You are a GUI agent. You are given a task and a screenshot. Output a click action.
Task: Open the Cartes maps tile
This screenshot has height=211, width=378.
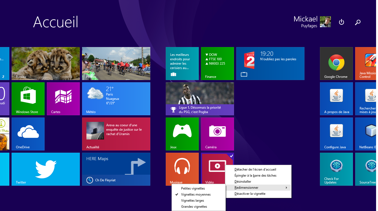[x=63, y=99]
